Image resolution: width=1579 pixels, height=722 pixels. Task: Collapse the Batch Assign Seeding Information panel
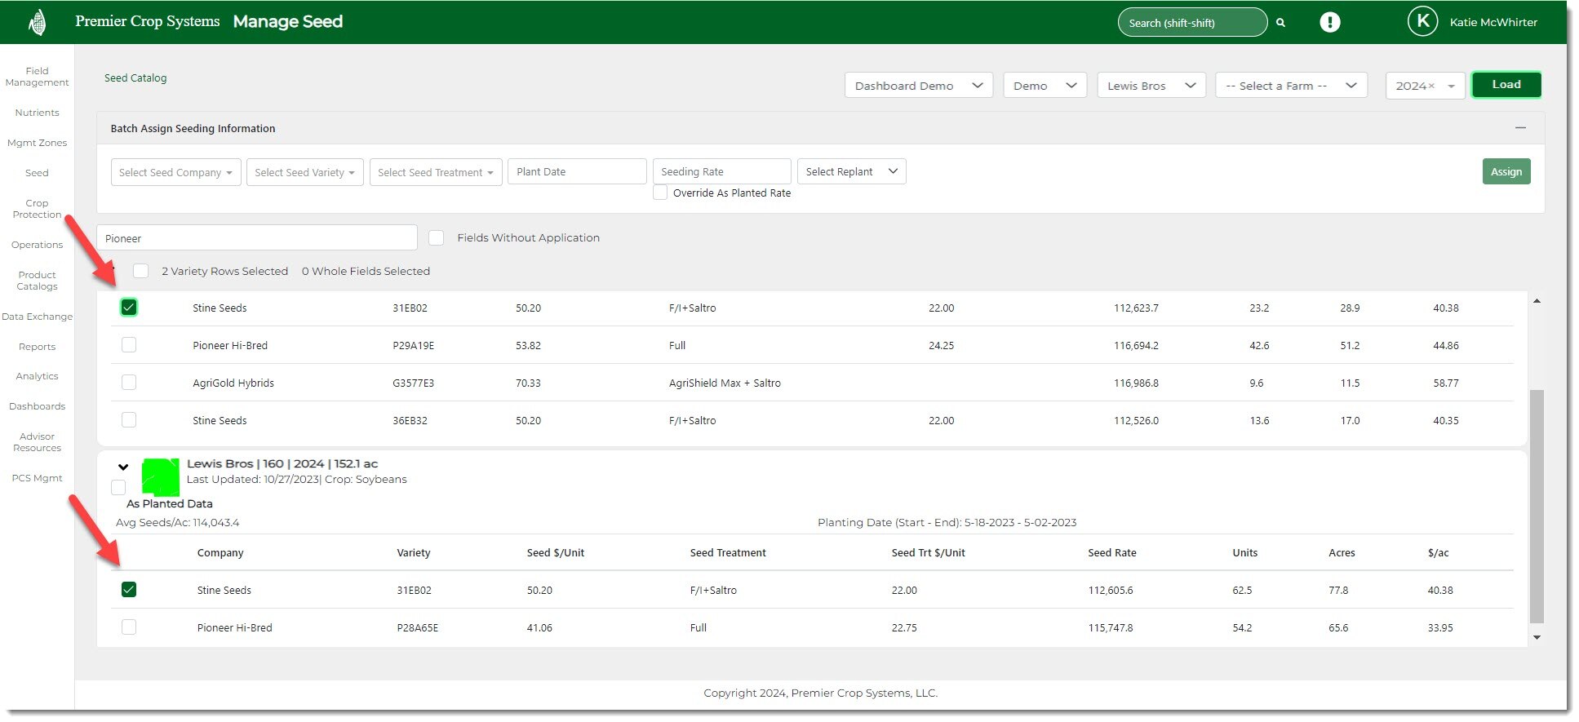point(1519,128)
